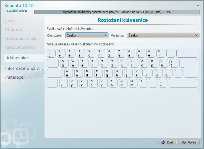
Task: Click the E key on keyboard preview
Action: (84, 63)
